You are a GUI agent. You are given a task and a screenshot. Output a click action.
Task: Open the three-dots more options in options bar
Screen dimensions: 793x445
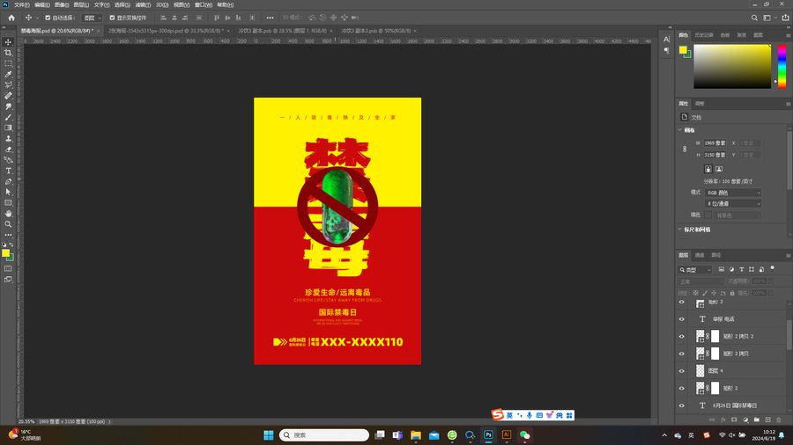271,18
